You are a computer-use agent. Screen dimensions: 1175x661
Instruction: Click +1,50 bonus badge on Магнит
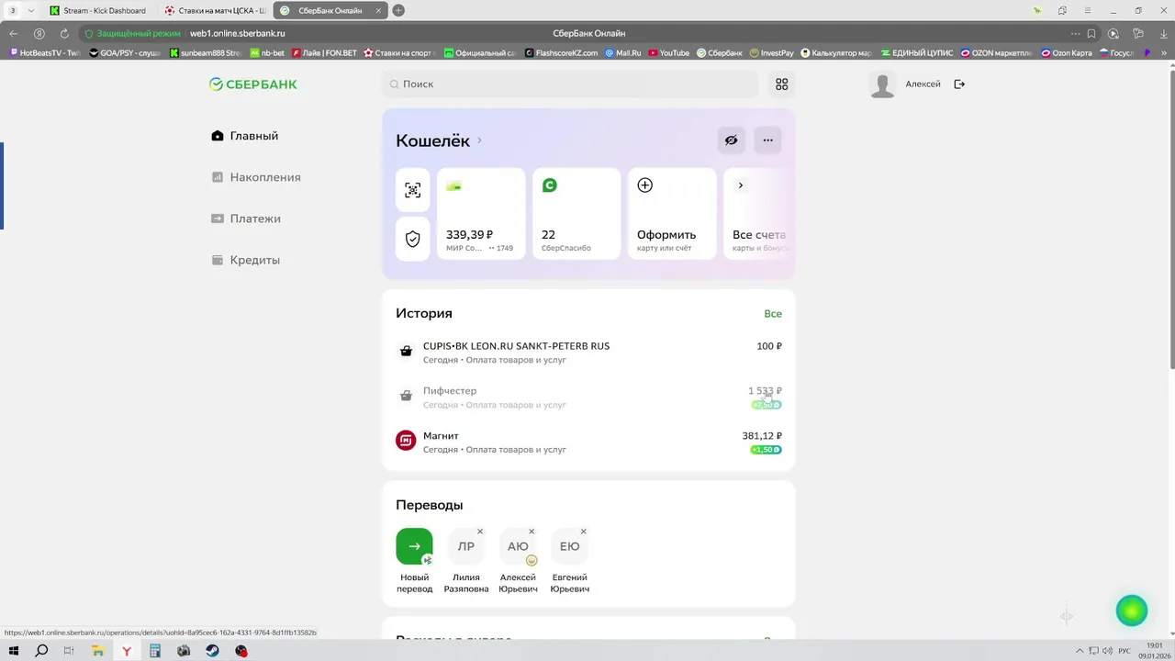[766, 450]
